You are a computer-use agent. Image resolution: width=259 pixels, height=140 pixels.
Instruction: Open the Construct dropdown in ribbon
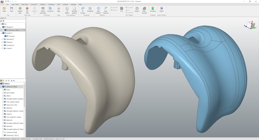pyautogui.click(x=50, y=10)
